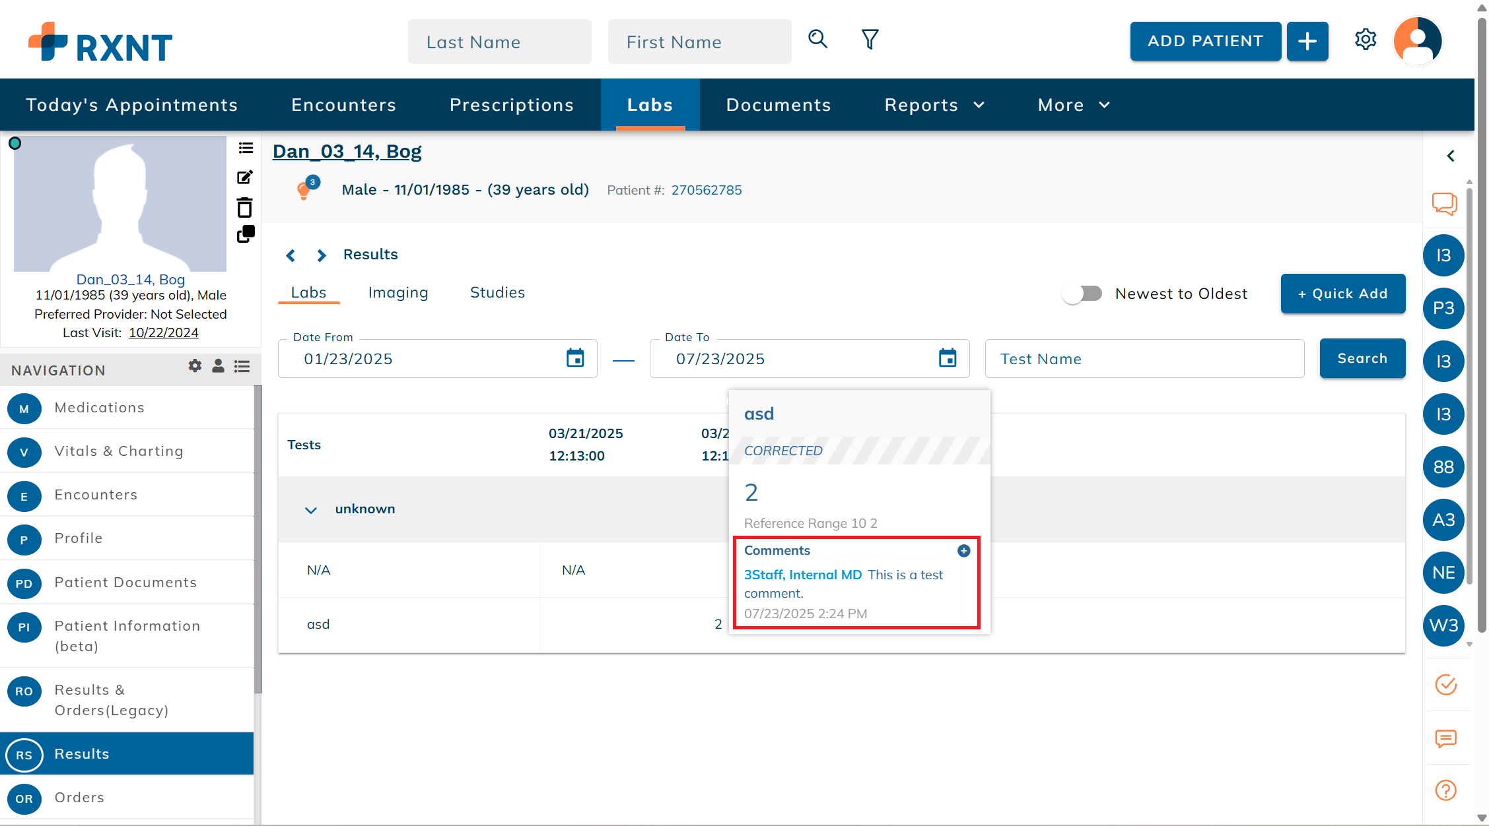Collapse the unknown test group
Screen dimensions: 1489x826
click(311, 509)
